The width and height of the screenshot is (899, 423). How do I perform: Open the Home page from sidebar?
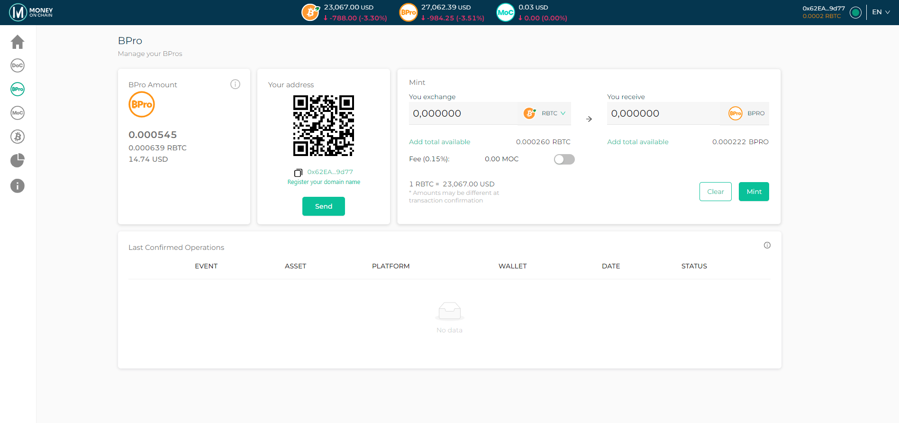pyautogui.click(x=18, y=42)
